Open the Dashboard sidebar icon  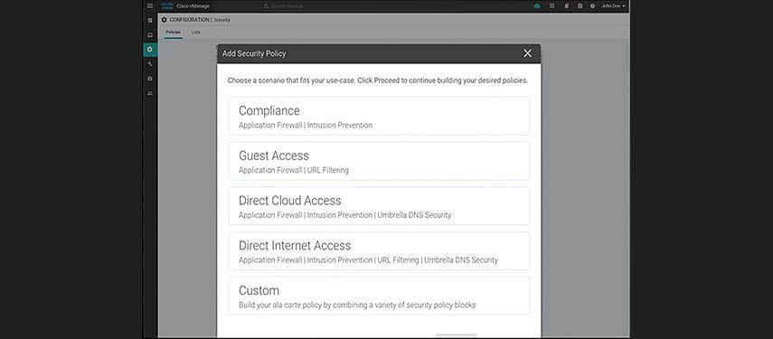click(150, 20)
